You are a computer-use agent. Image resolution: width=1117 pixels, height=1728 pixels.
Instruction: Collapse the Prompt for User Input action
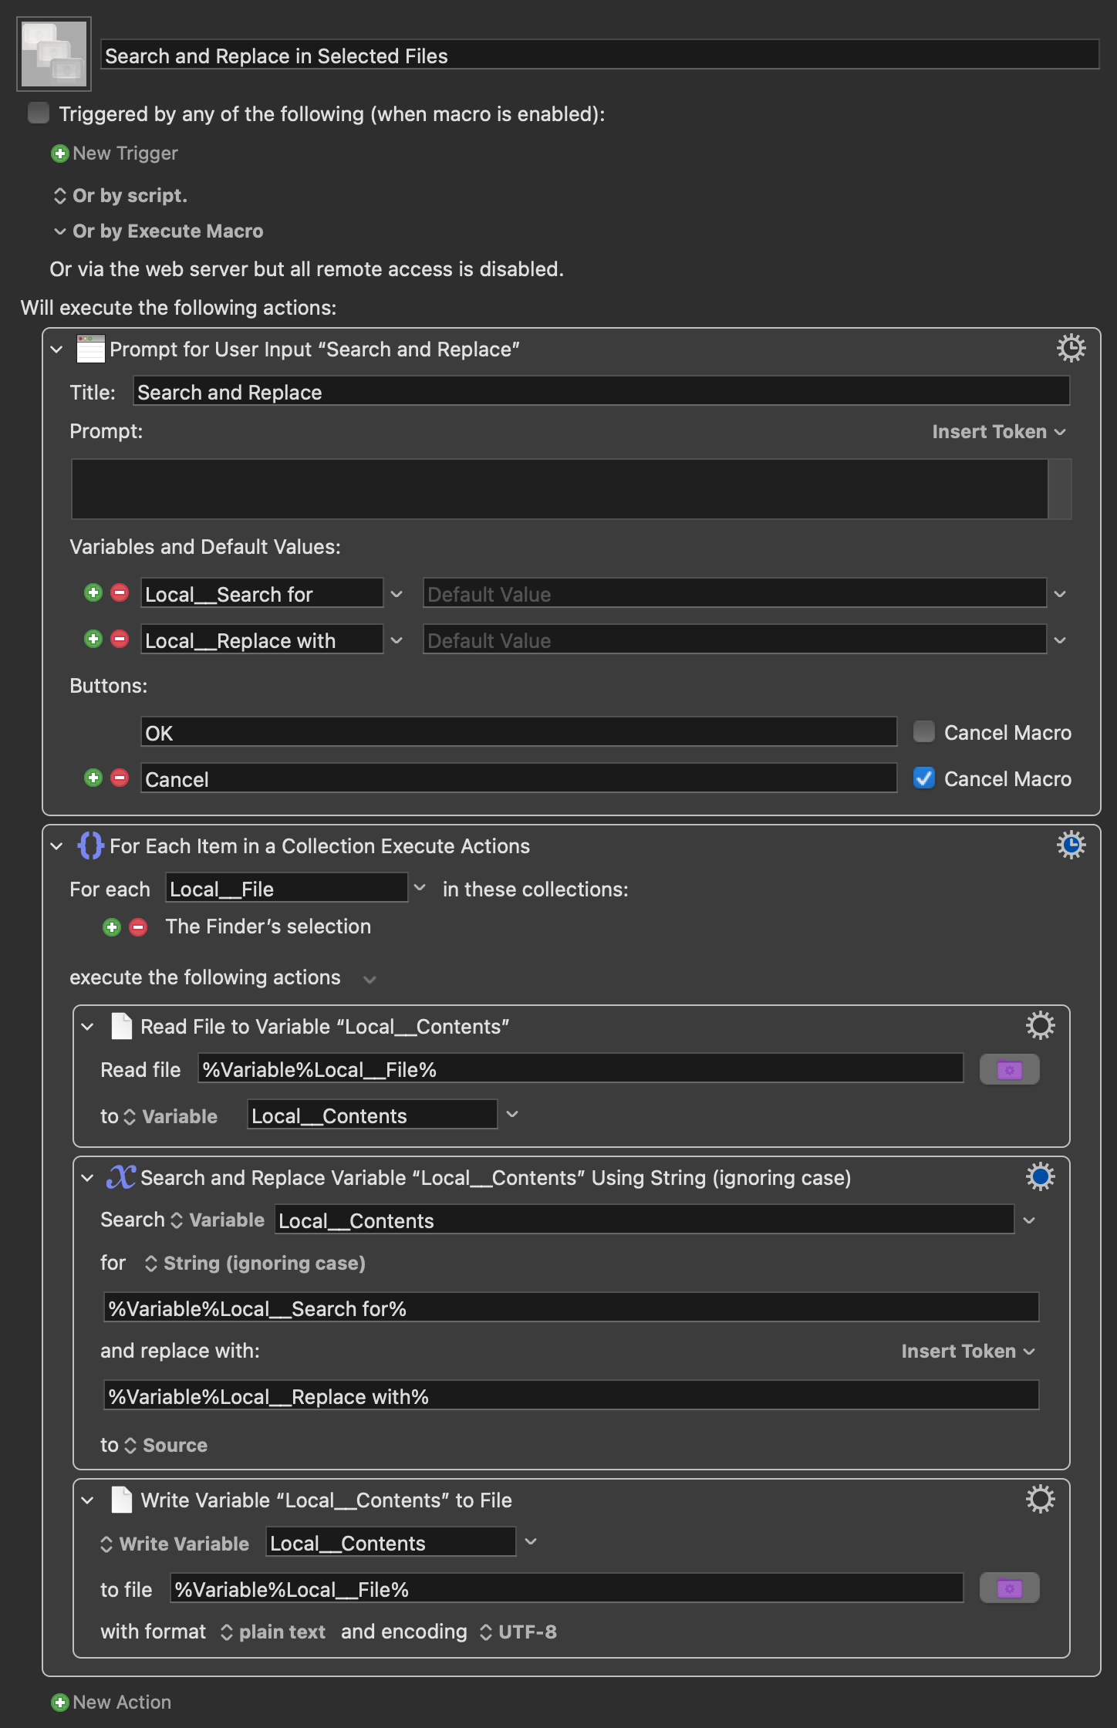(56, 349)
